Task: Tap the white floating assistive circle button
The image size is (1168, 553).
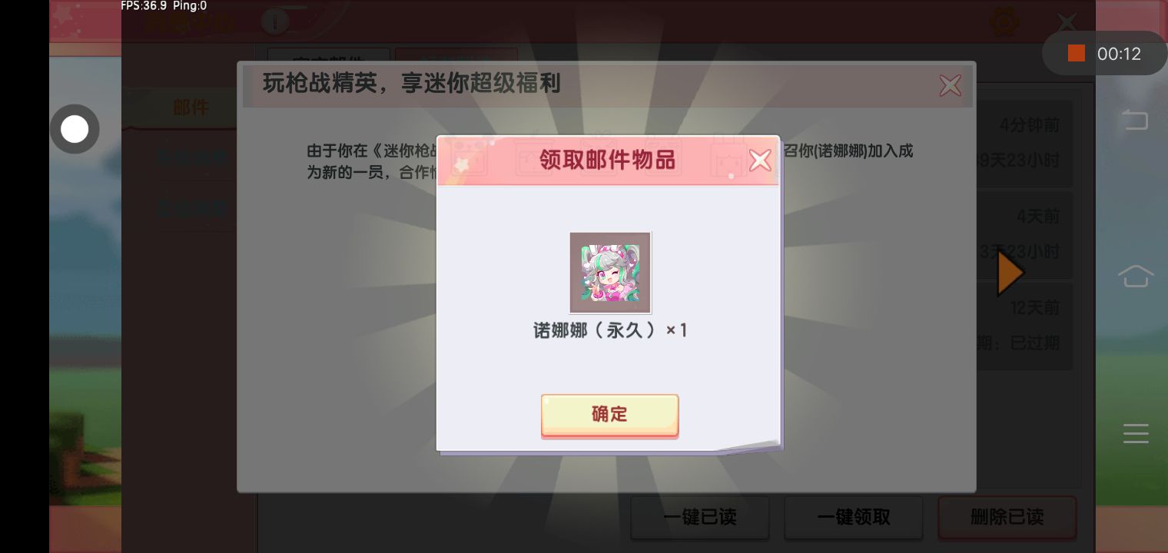Action: tap(75, 129)
